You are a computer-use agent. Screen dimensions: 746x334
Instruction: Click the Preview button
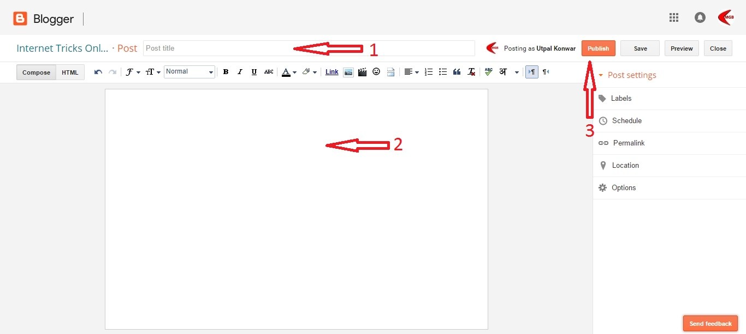pos(682,48)
